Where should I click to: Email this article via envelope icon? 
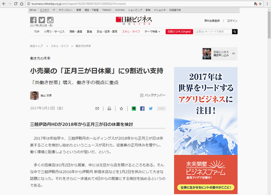click(x=97, y=109)
